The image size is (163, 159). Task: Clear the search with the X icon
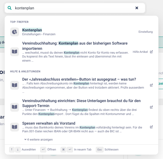pyautogui.click(x=137, y=8)
